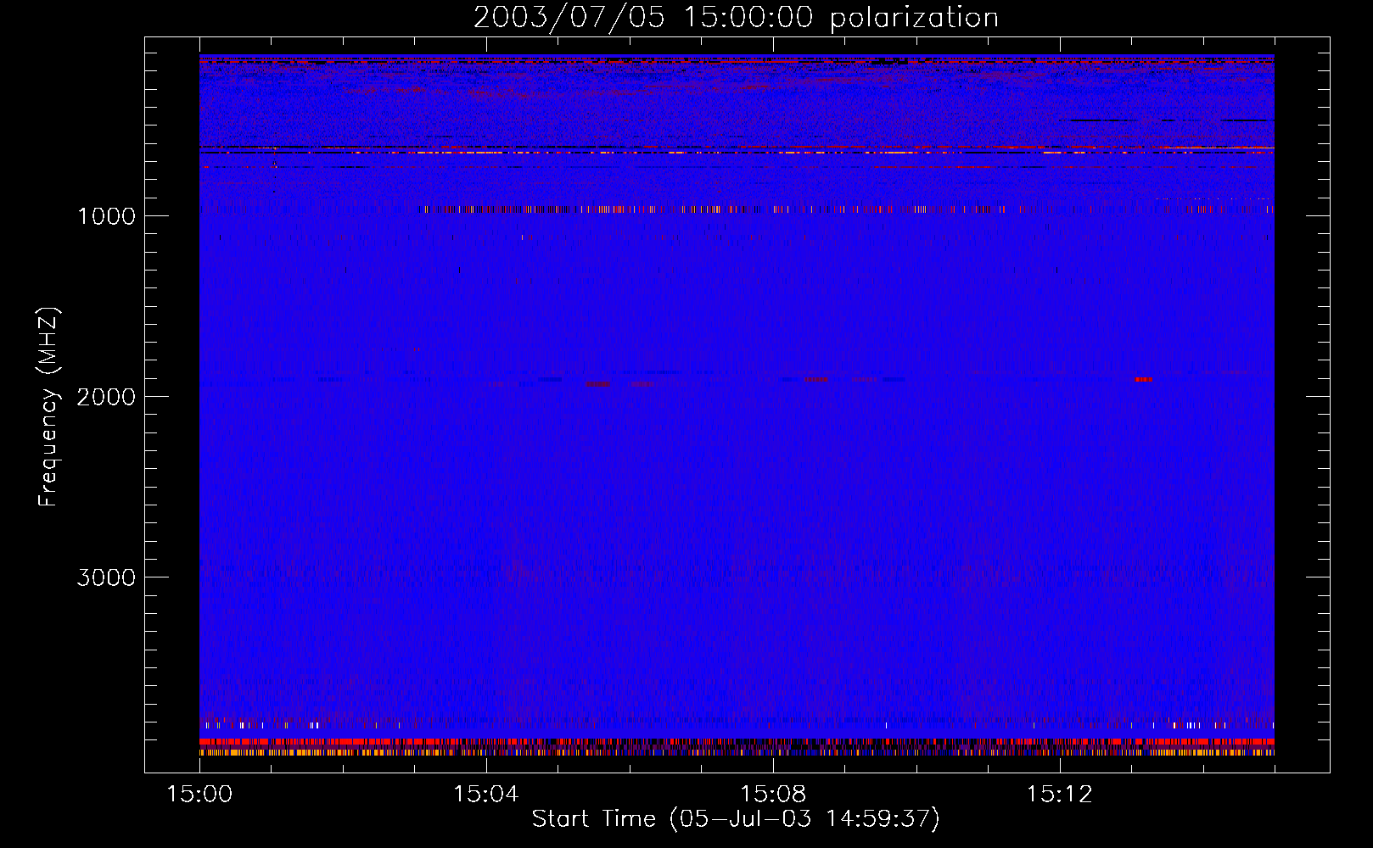
Task: Click the 'Frequency (MHZ)' axis label
Action: (x=48, y=407)
